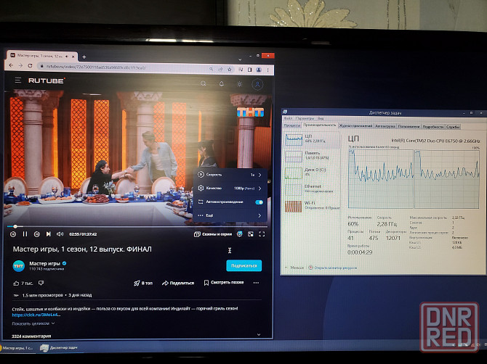This screenshot has height=364, width=487.
Task: Skip forward with the forward-skip icon
Action: coord(36,234)
